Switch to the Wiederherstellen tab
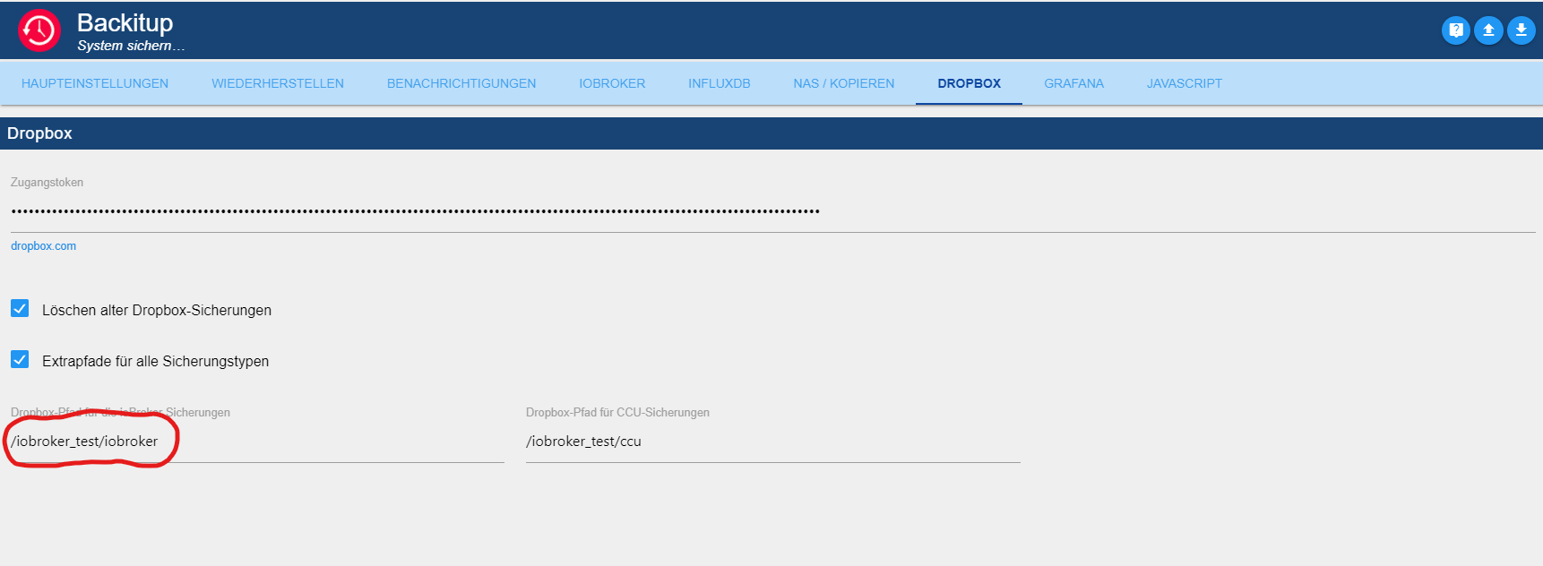The image size is (1543, 566). (x=278, y=83)
